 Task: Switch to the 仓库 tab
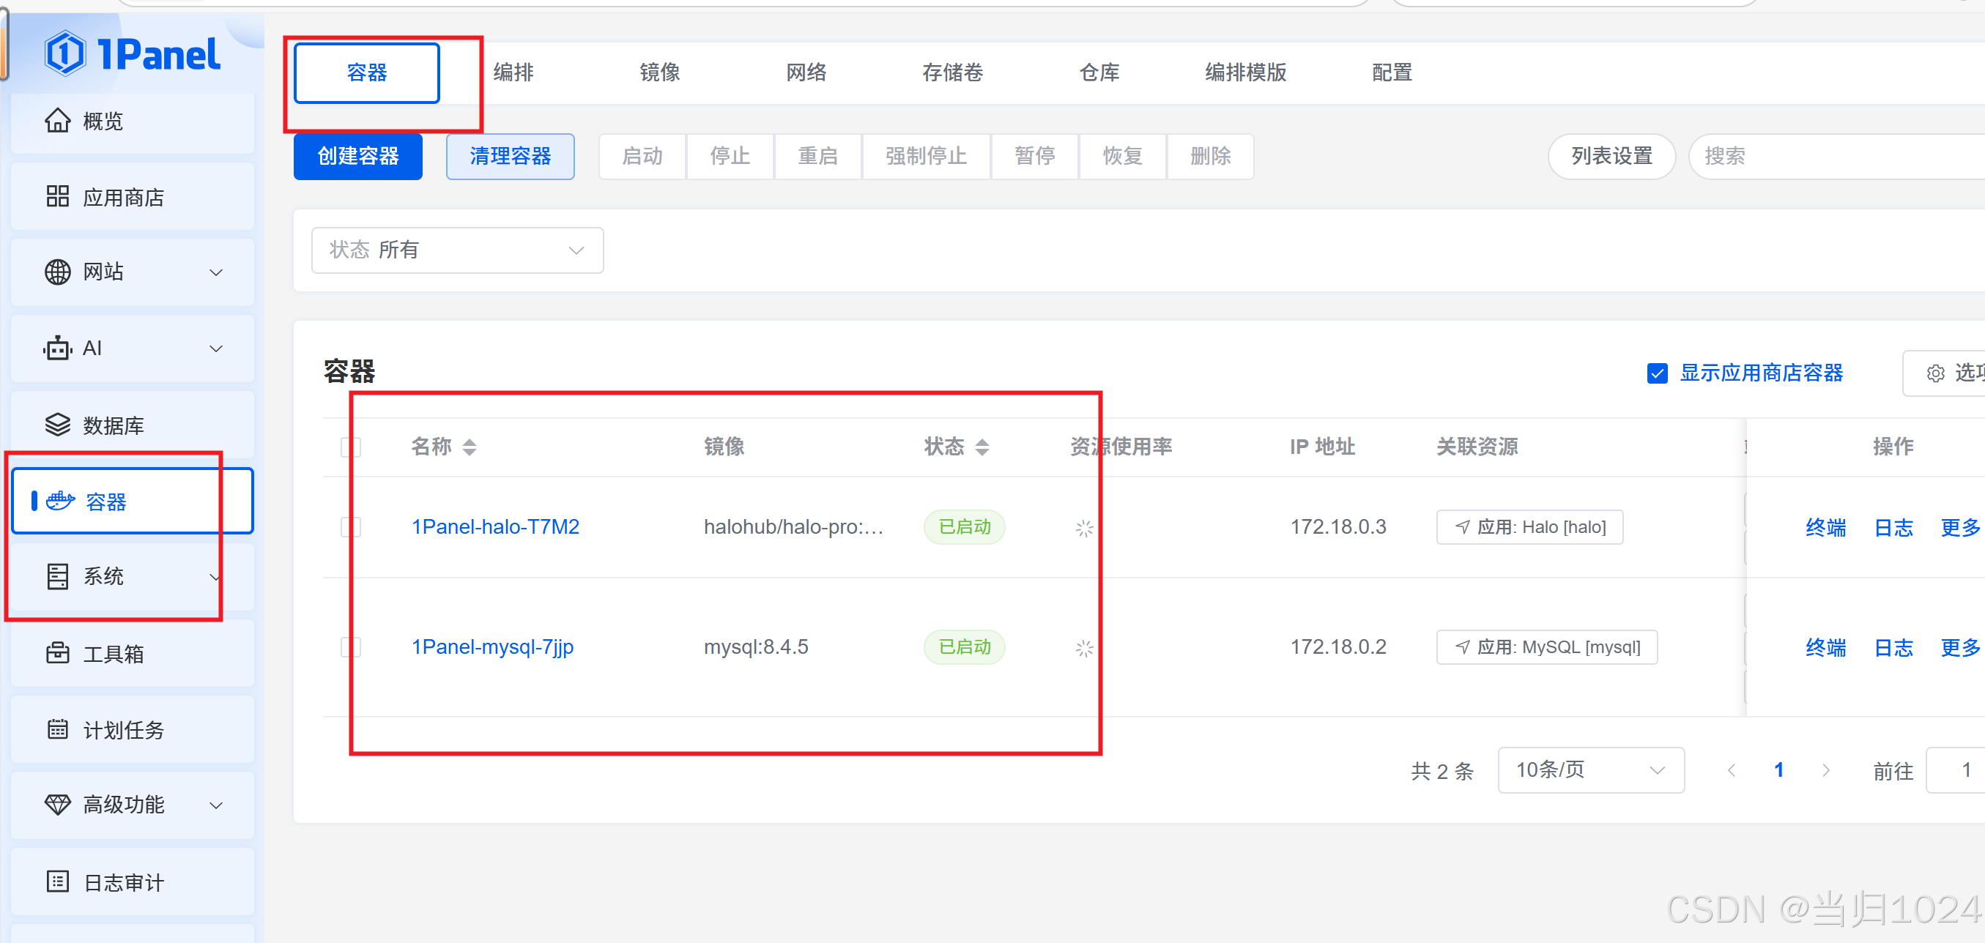click(1099, 73)
